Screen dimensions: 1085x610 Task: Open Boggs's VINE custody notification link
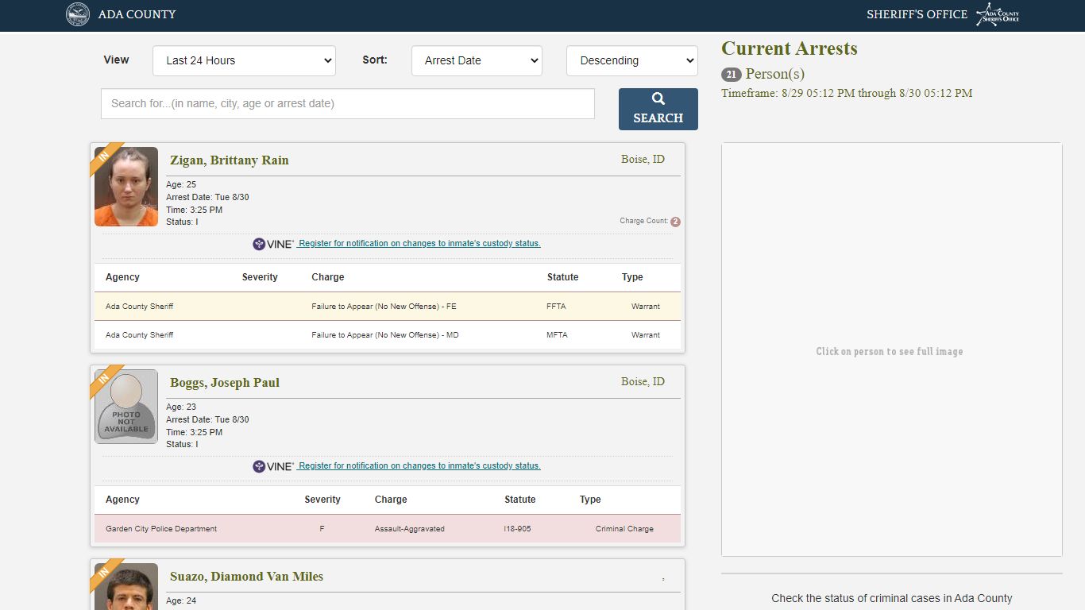pyautogui.click(x=419, y=466)
